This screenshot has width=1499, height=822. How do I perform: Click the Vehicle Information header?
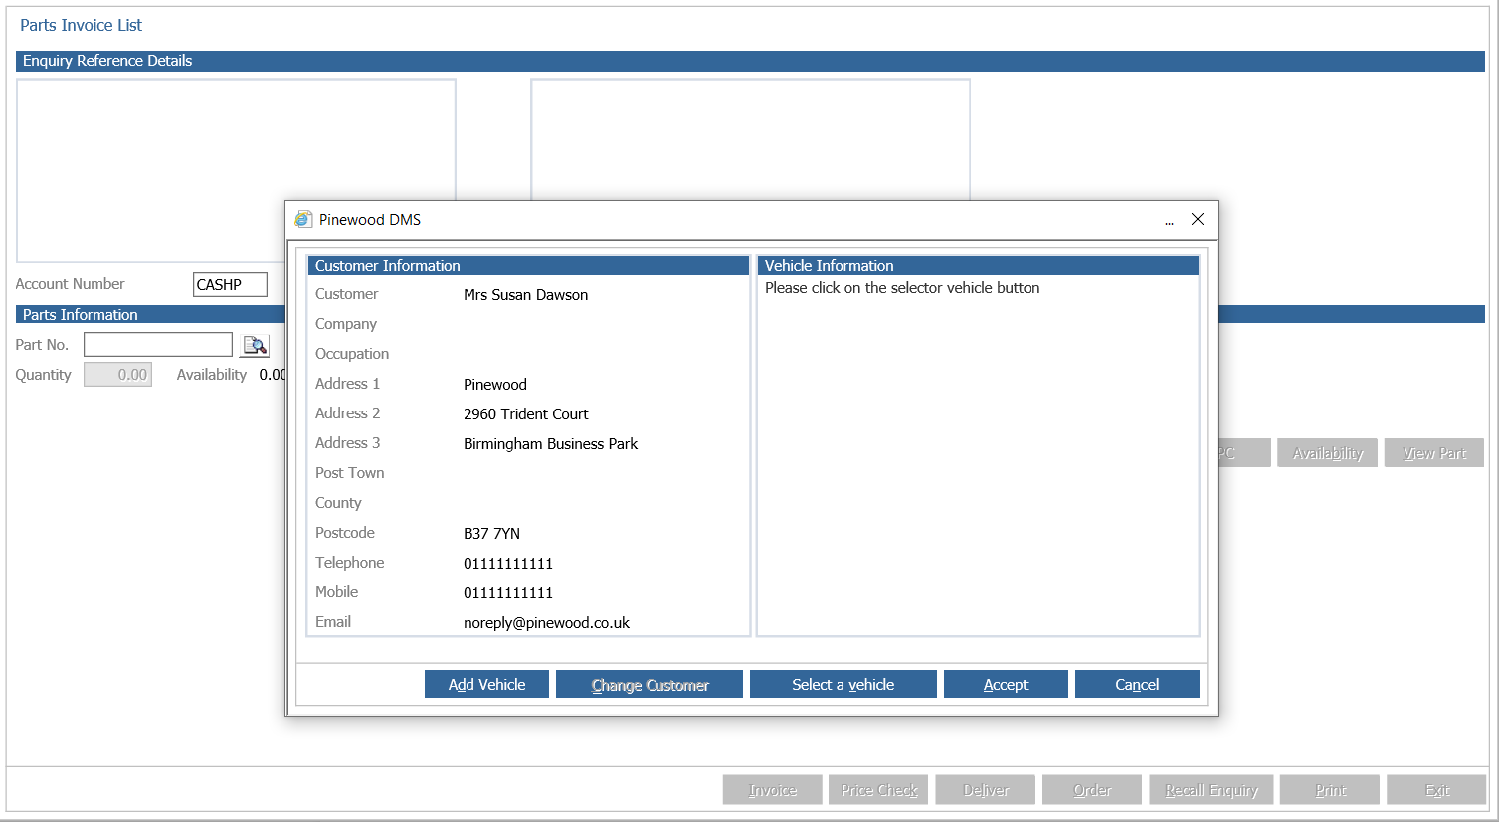978,266
